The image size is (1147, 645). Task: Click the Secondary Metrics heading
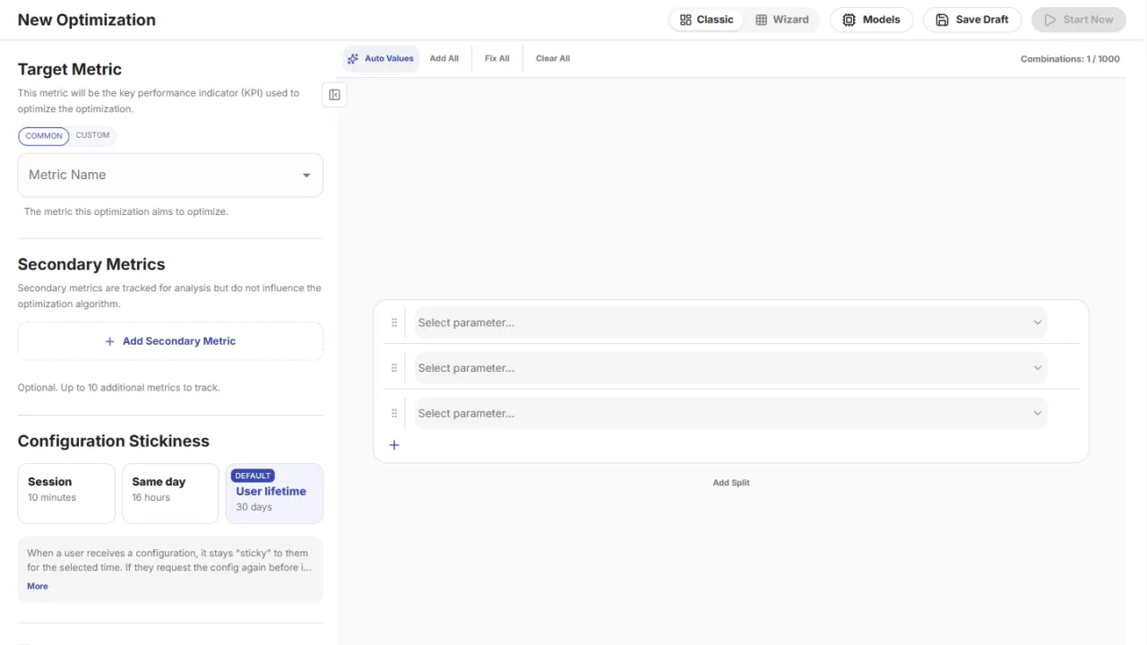[91, 264]
